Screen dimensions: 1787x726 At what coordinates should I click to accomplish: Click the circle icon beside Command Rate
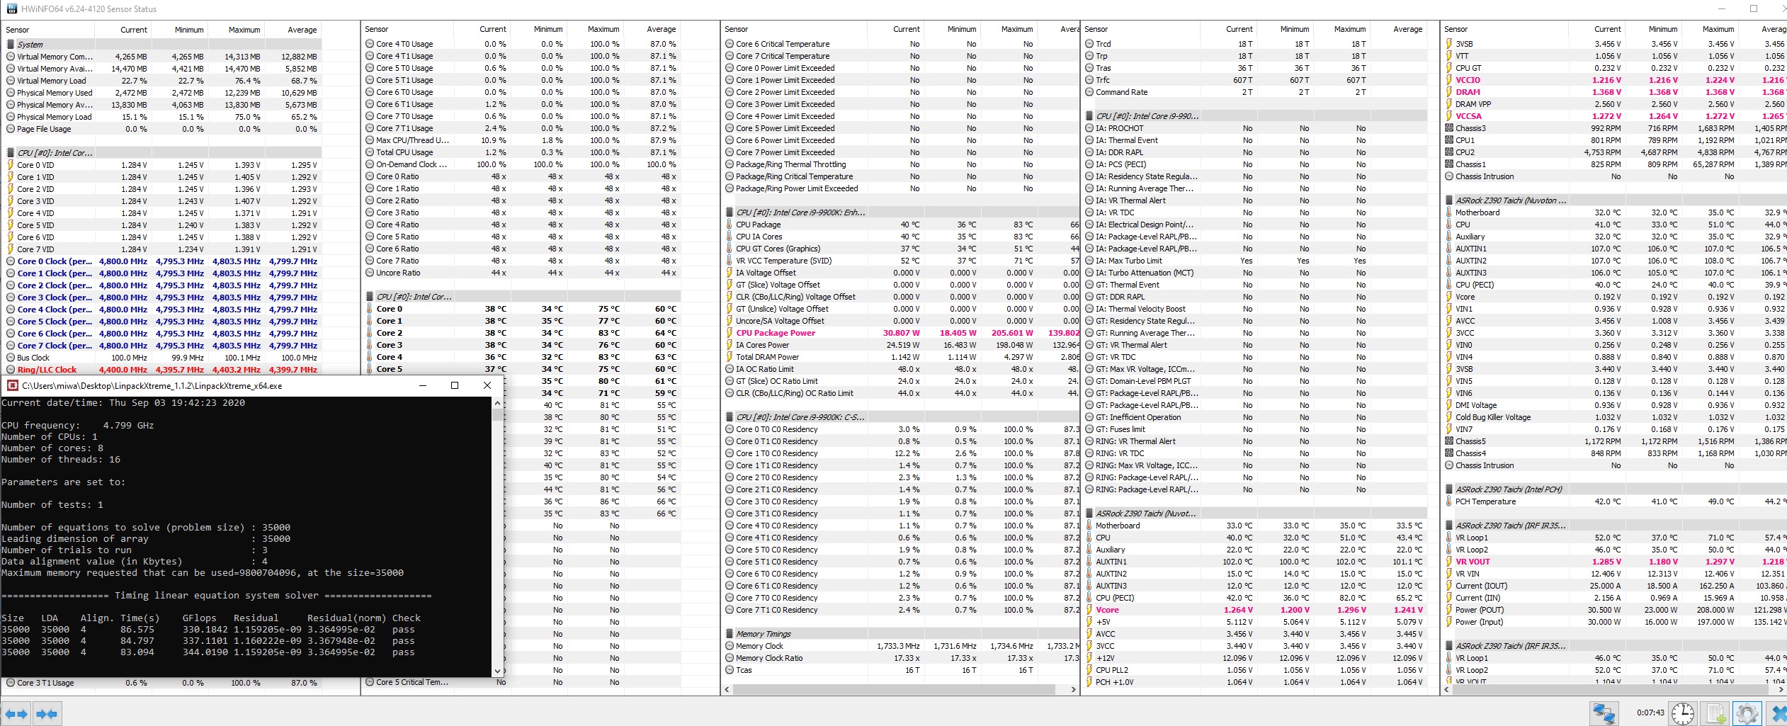[x=1089, y=92]
